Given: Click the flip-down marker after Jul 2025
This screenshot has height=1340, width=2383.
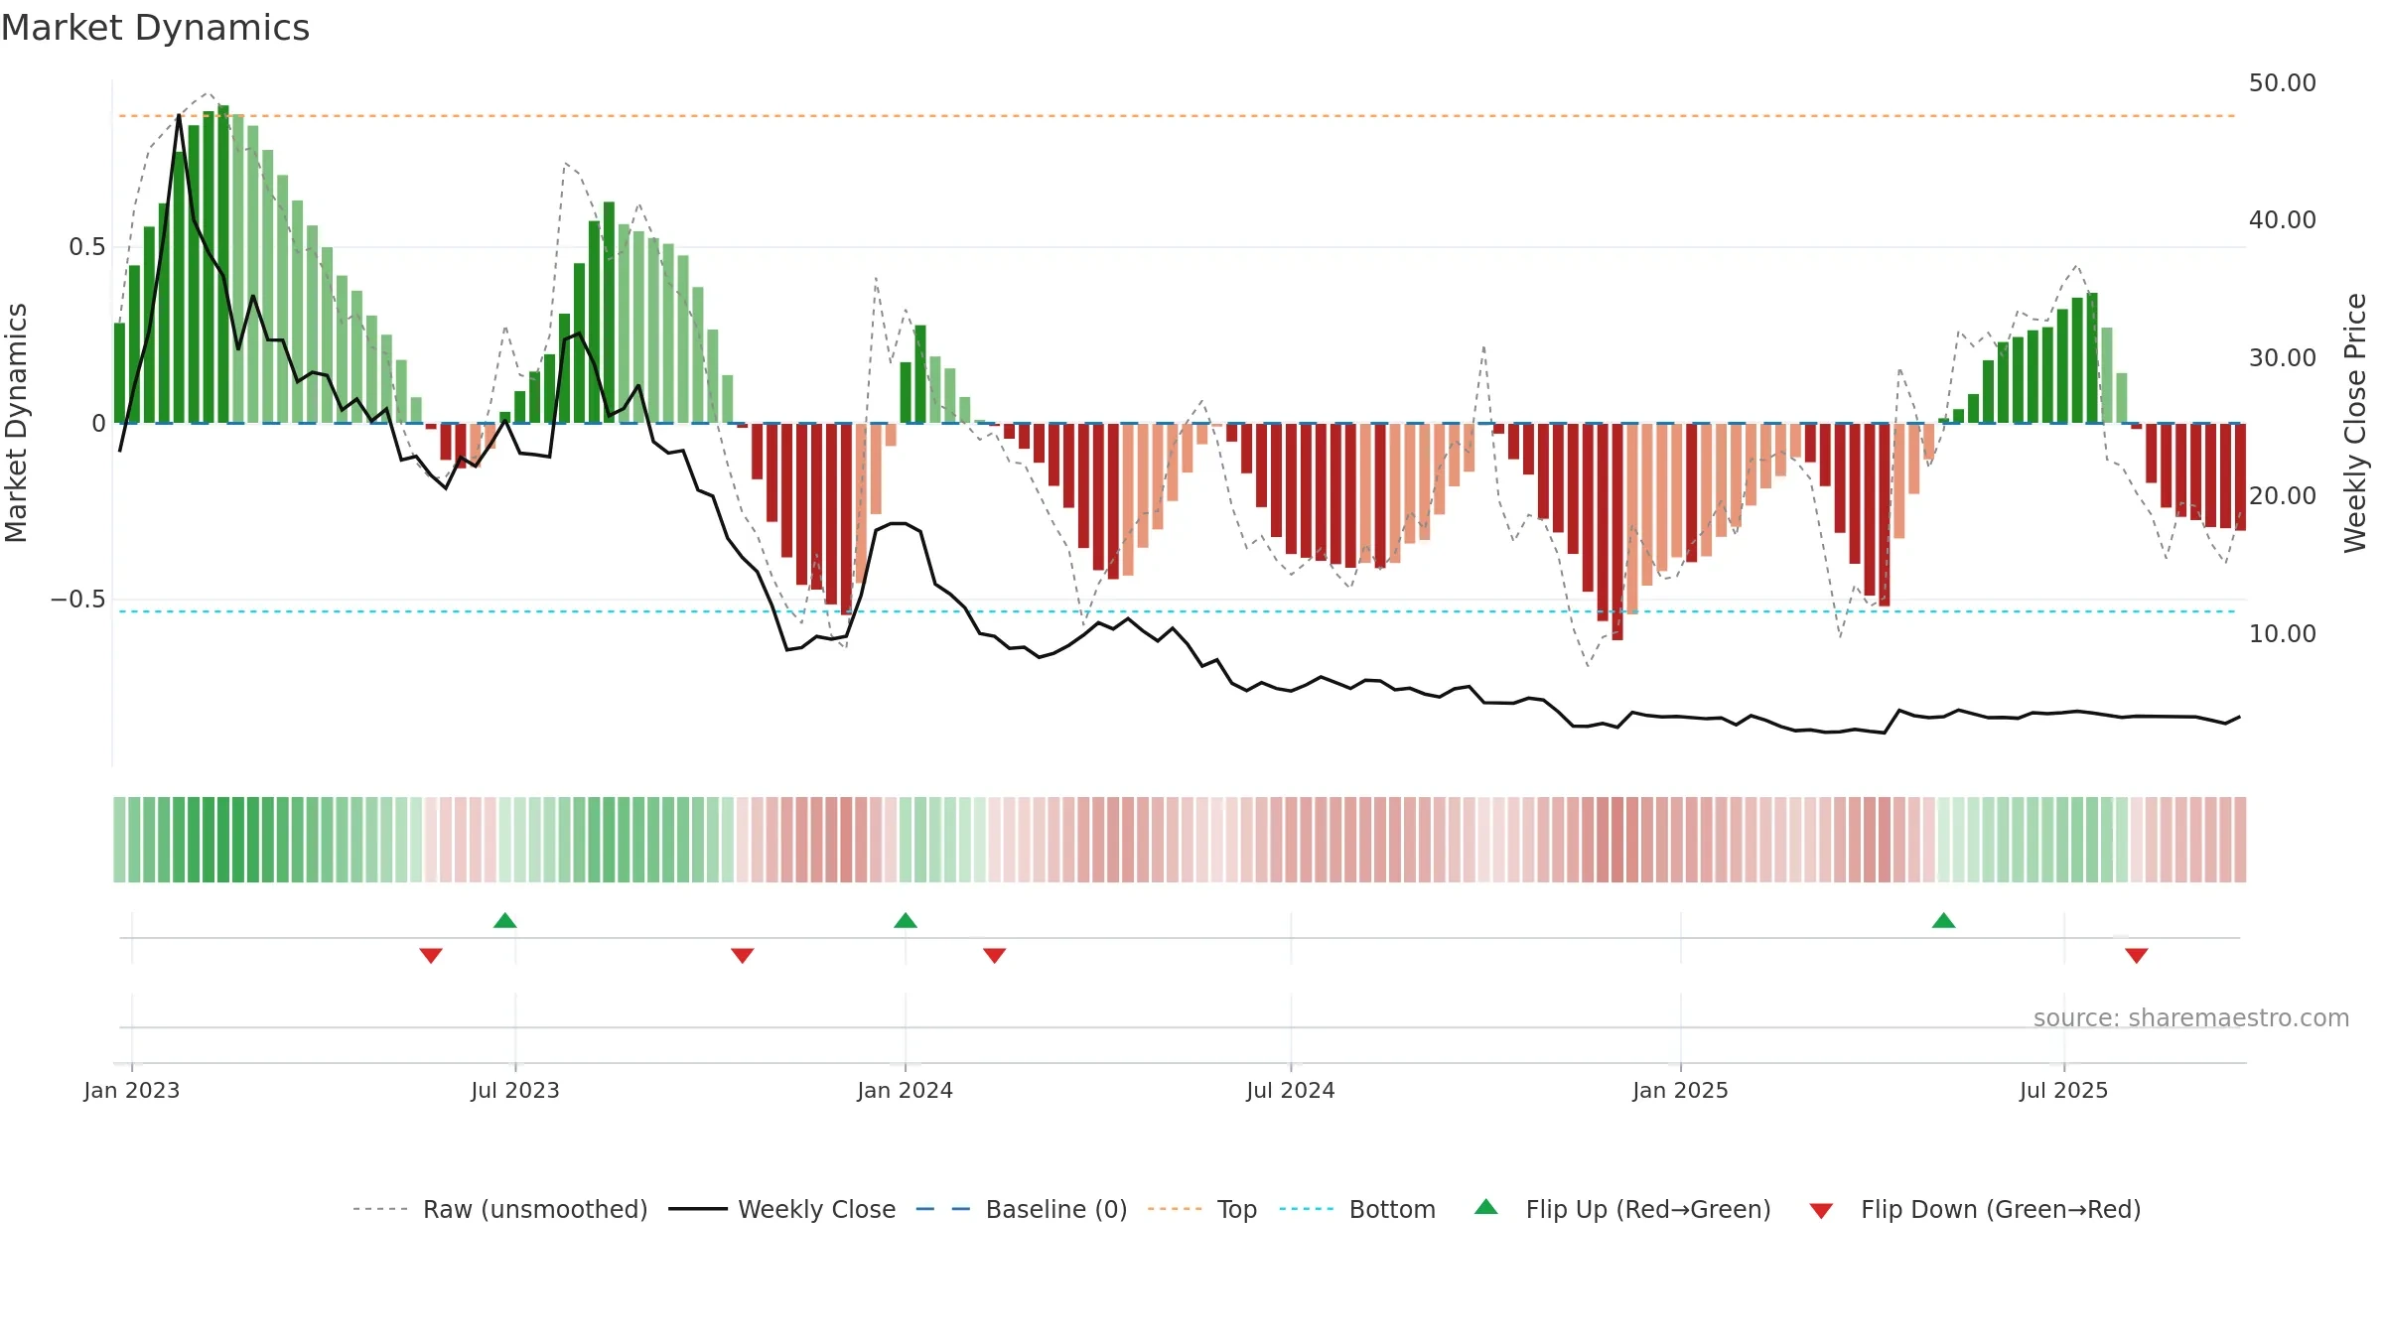Looking at the screenshot, I should point(2137,955).
